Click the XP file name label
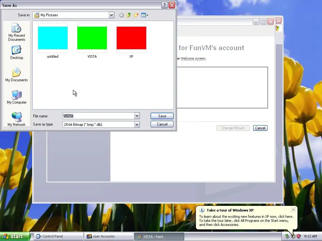Screen dimensions: 322x241 click(131, 56)
